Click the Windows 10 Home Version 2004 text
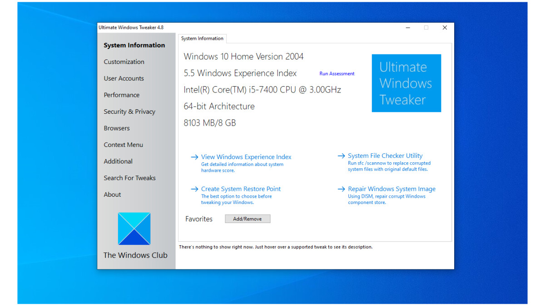Screen dimensions: 545x306 coord(244,57)
